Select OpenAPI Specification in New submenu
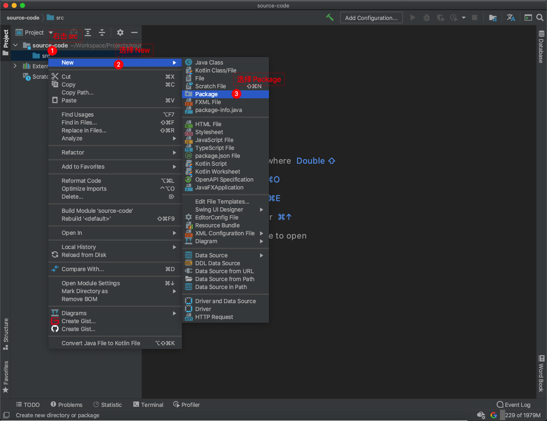Screen dimensions: 547x421 (226, 179)
